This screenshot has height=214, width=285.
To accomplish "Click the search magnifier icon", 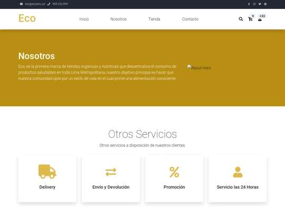I will [241, 19].
